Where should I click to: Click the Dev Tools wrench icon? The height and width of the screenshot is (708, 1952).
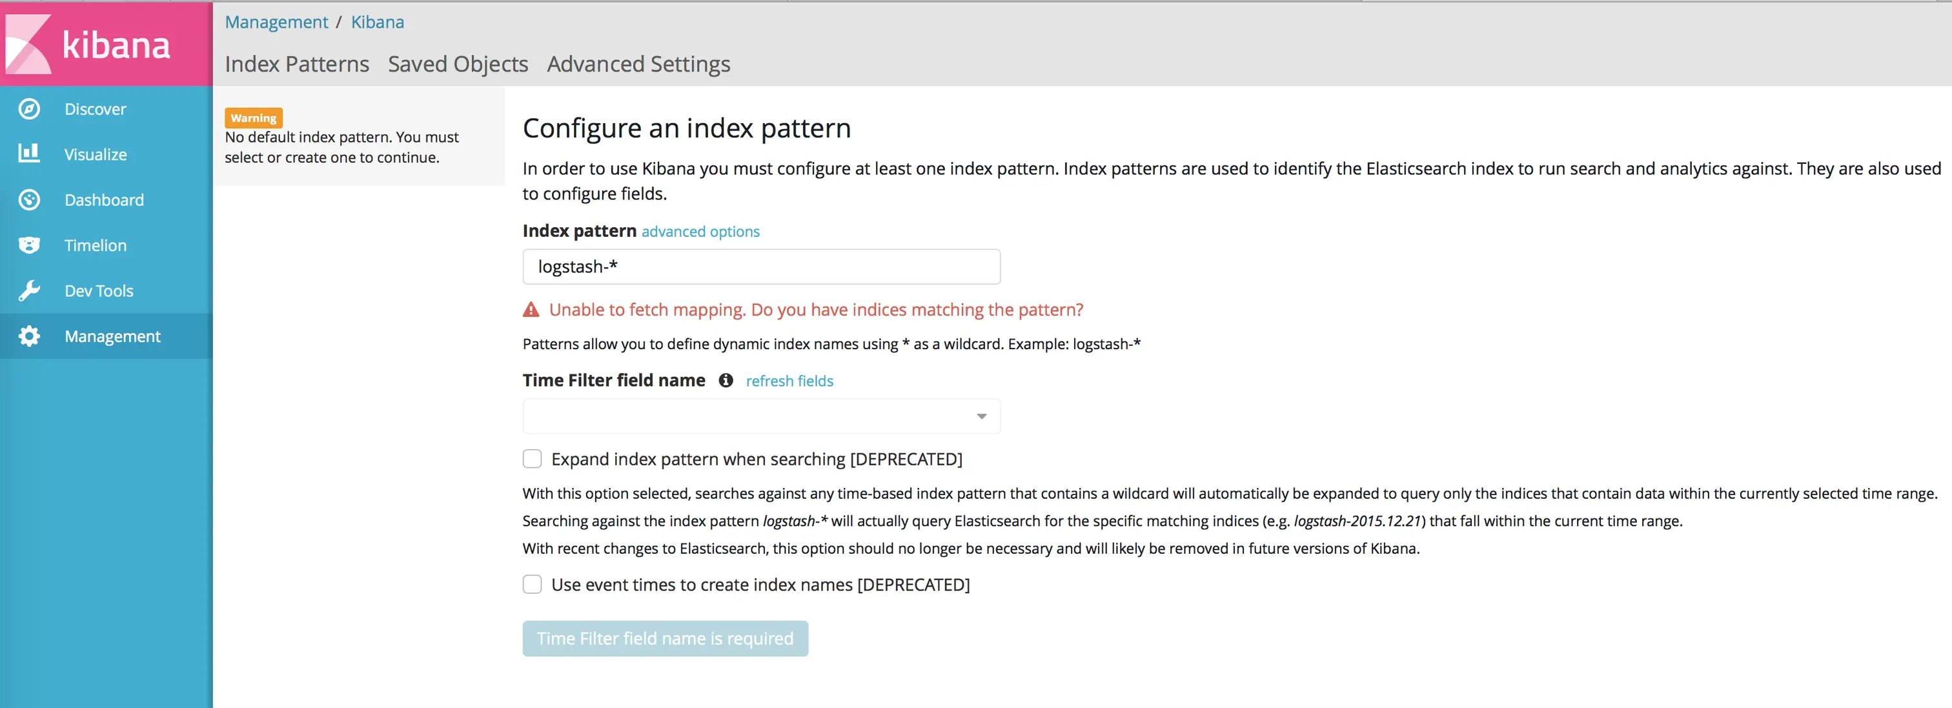point(29,291)
